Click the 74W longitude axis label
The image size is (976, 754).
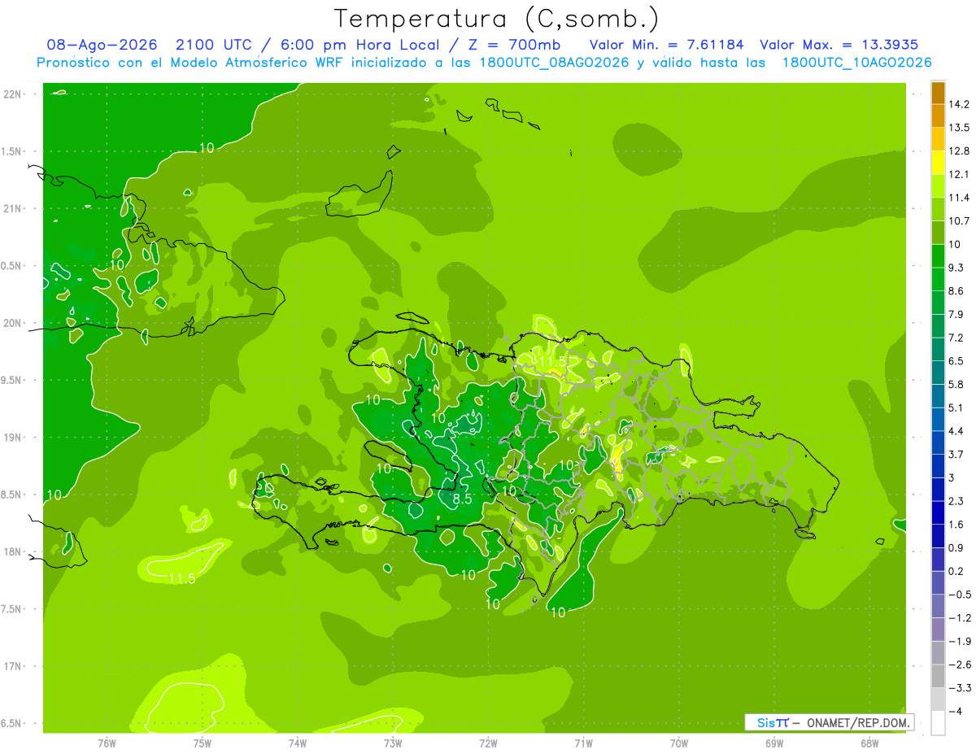[x=297, y=743]
